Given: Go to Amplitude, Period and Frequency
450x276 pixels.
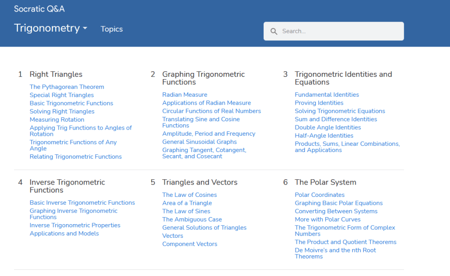Looking at the screenshot, I should click(208, 134).
